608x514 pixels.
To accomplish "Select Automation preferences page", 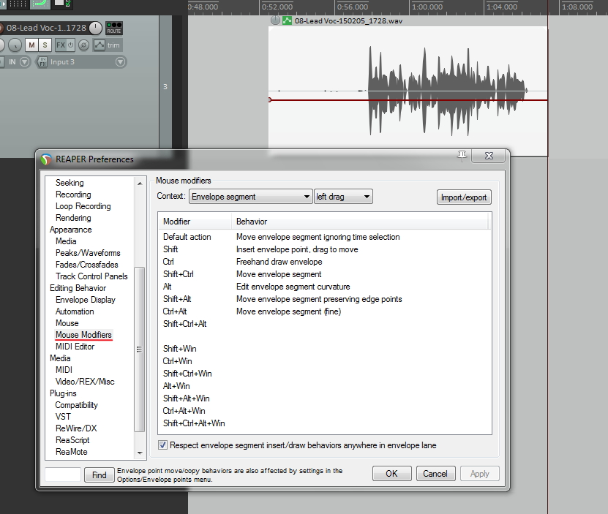I will coord(75,311).
